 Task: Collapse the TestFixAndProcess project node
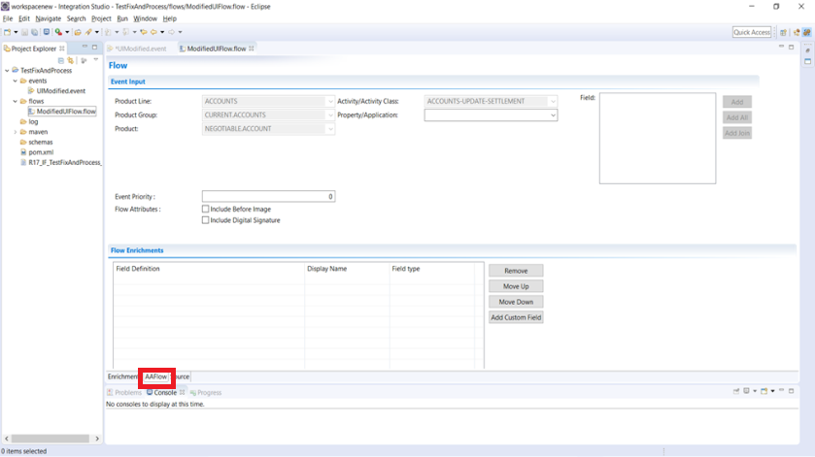coord(8,71)
